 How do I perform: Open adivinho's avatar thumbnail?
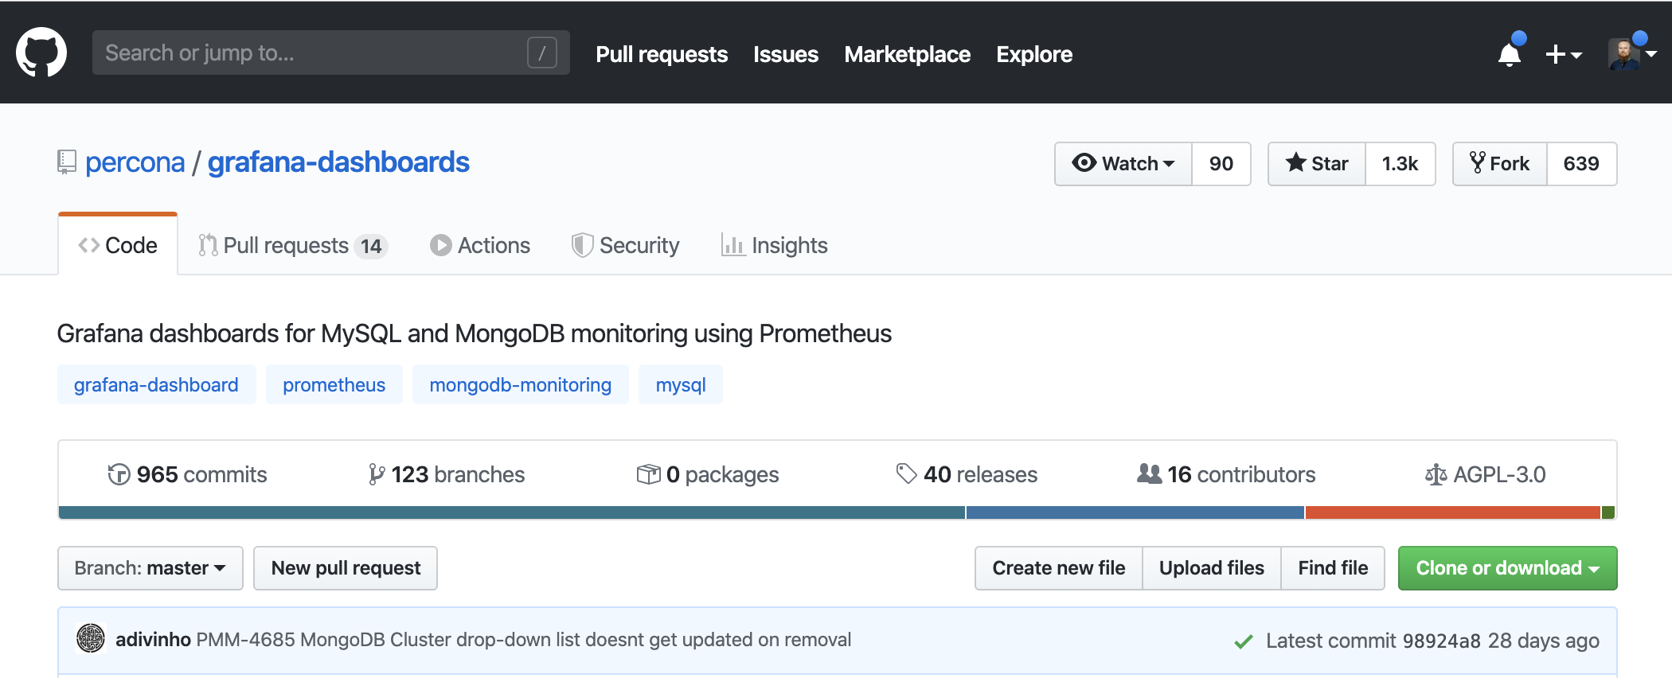(x=91, y=638)
